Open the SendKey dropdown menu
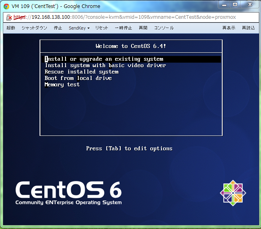This screenshot has width=261, height=229. pyautogui.click(x=79, y=28)
